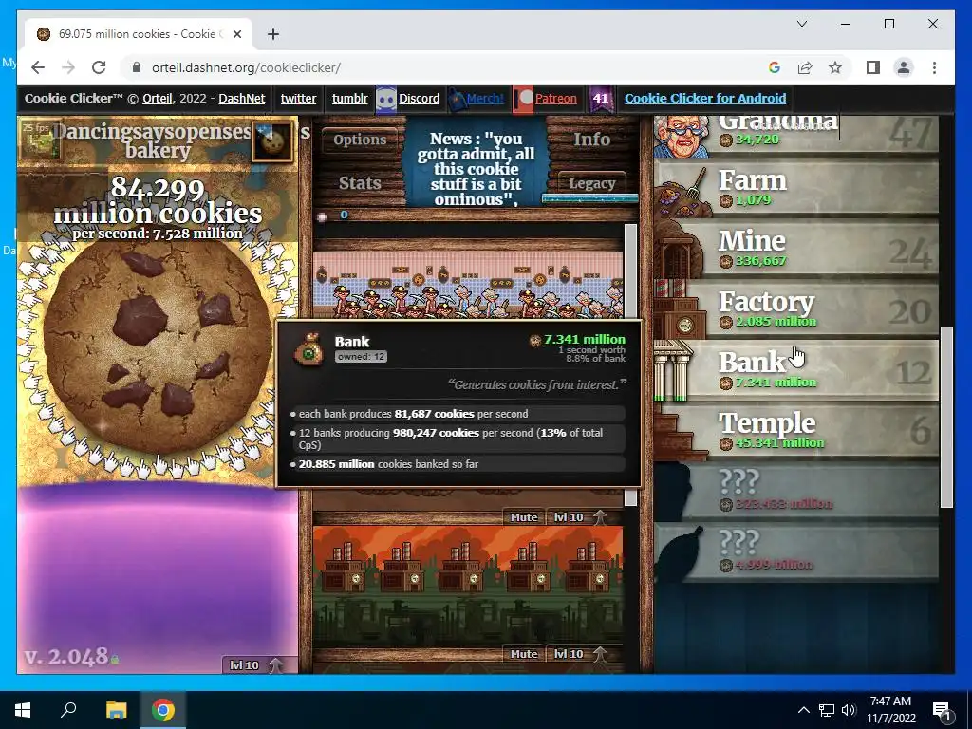
Task: Click the Google icon in address bar
Action: pos(775,67)
